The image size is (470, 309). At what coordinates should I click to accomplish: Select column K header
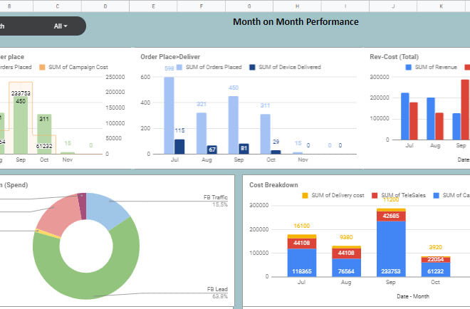(441, 6)
